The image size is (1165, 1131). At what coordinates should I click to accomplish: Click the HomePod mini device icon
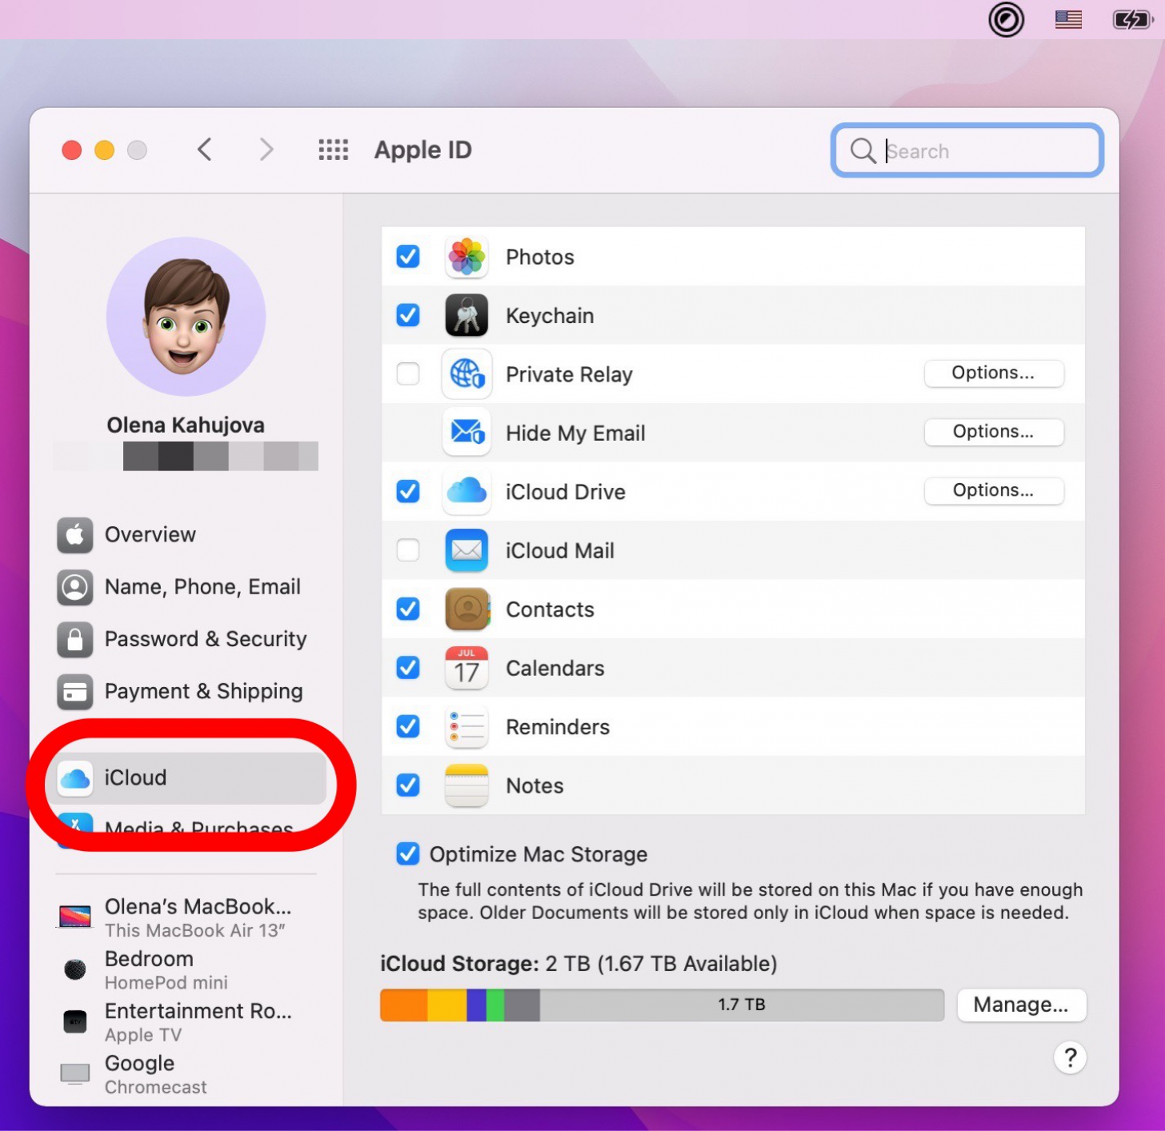(x=75, y=969)
